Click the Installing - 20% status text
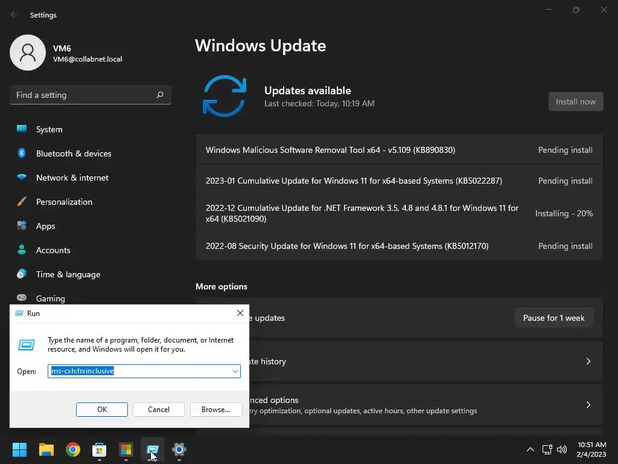This screenshot has width=618, height=464. click(x=564, y=213)
